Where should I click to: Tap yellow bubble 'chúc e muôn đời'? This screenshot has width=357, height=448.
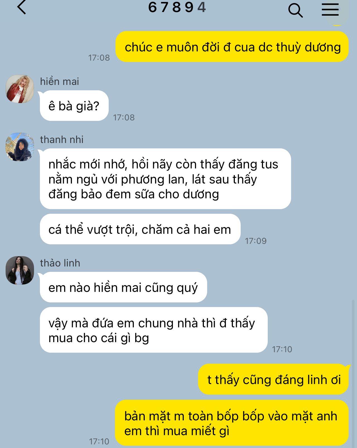(x=232, y=47)
